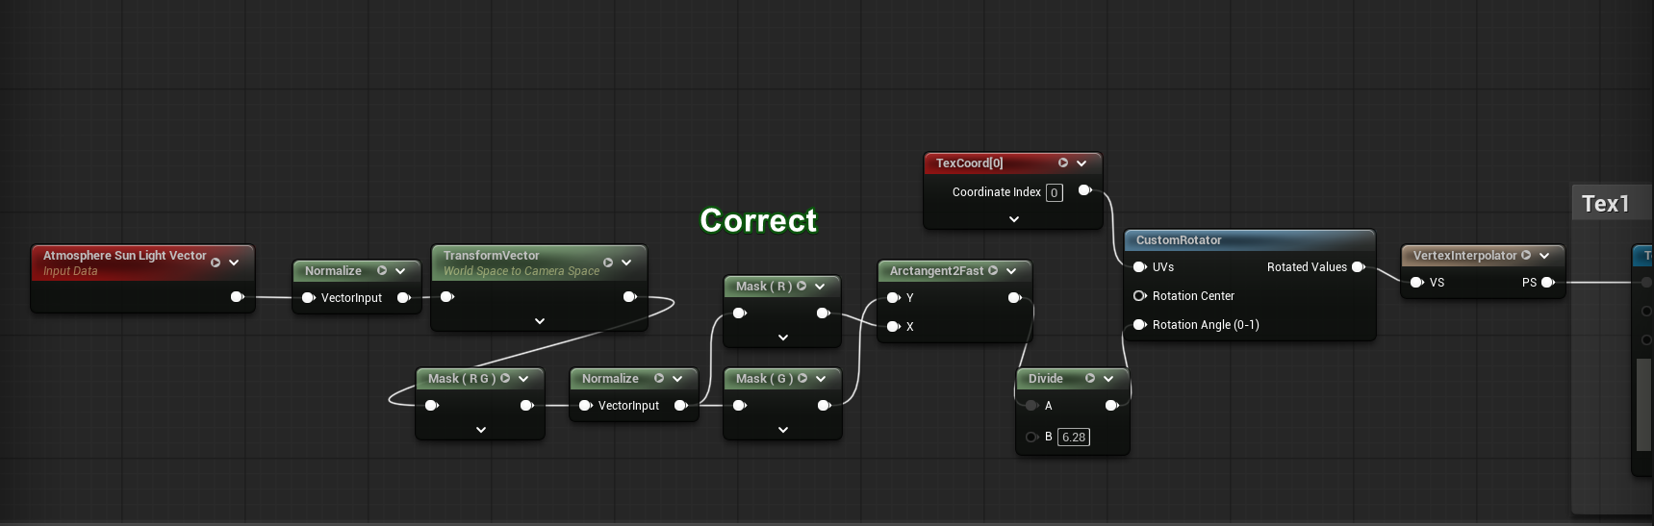Collapse Mask ( G ) node using header chevron

pyautogui.click(x=821, y=379)
